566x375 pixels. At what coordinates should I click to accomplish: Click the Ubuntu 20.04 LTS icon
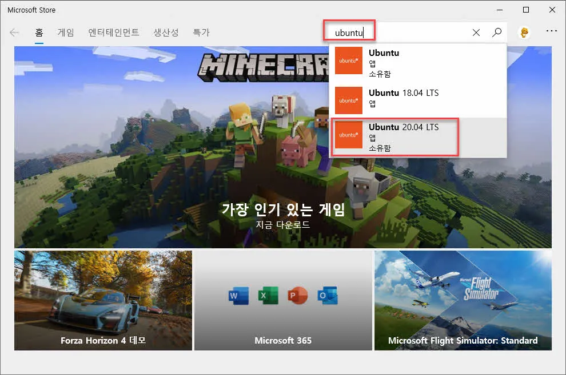pos(348,135)
